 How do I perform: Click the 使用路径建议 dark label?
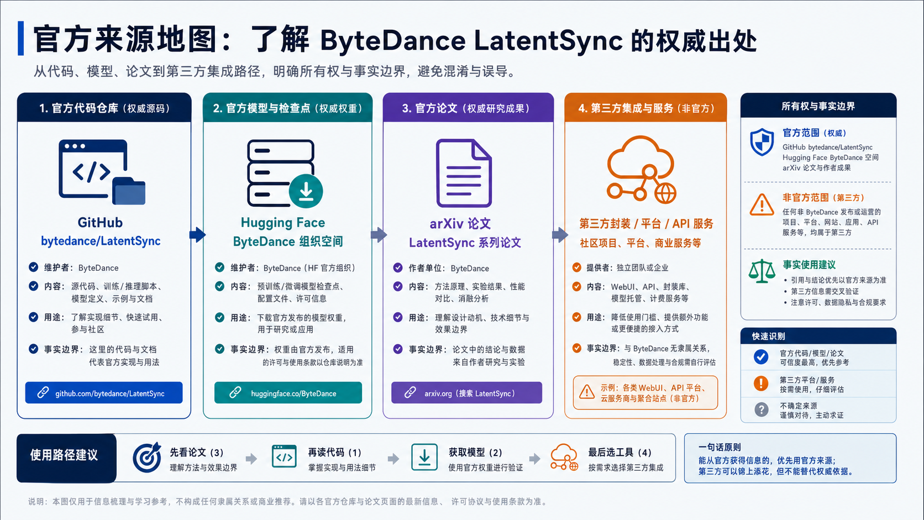point(66,458)
